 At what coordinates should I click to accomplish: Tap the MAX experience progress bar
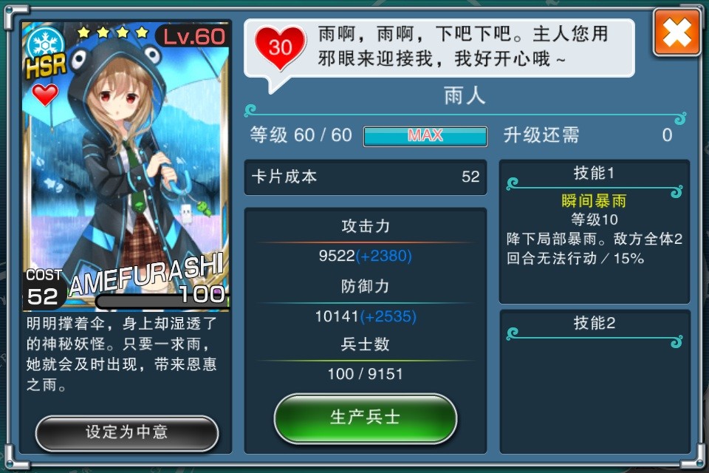425,136
